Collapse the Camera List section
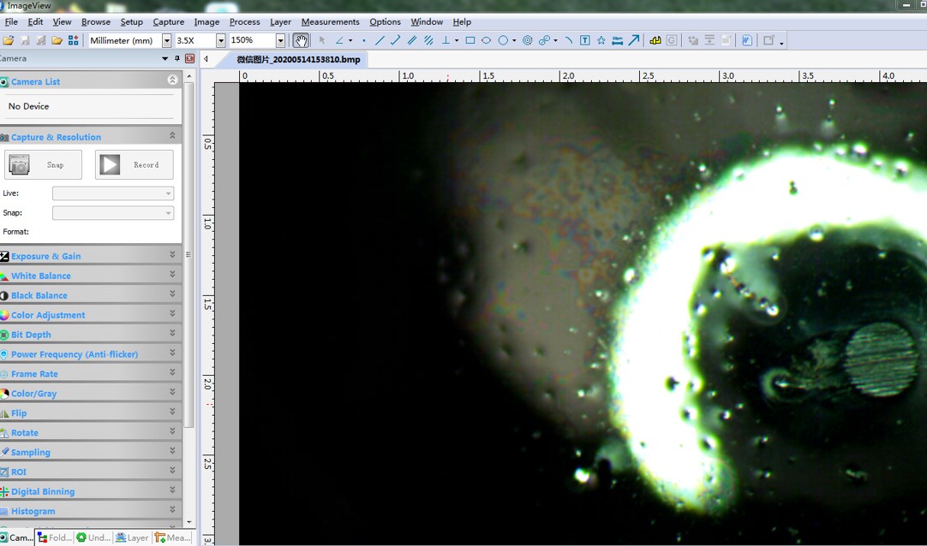Viewport: 927px width, 546px height. 172,80
